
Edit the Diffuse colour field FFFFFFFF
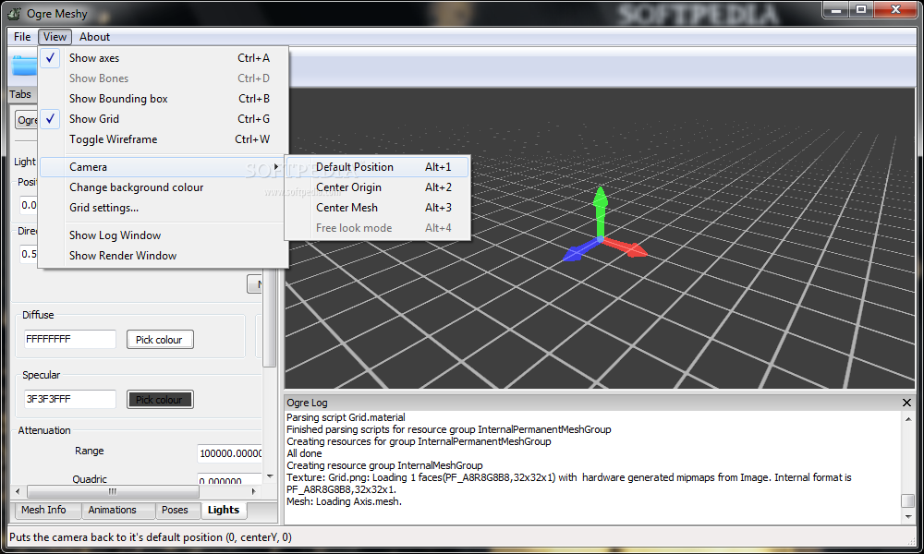pyautogui.click(x=69, y=339)
